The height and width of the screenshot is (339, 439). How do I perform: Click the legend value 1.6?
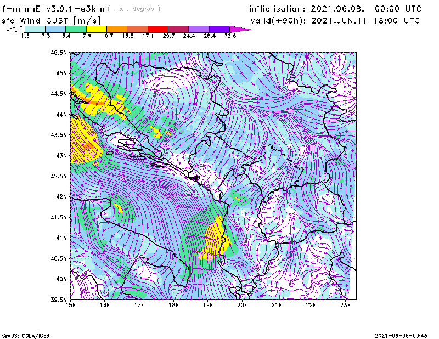point(25,36)
